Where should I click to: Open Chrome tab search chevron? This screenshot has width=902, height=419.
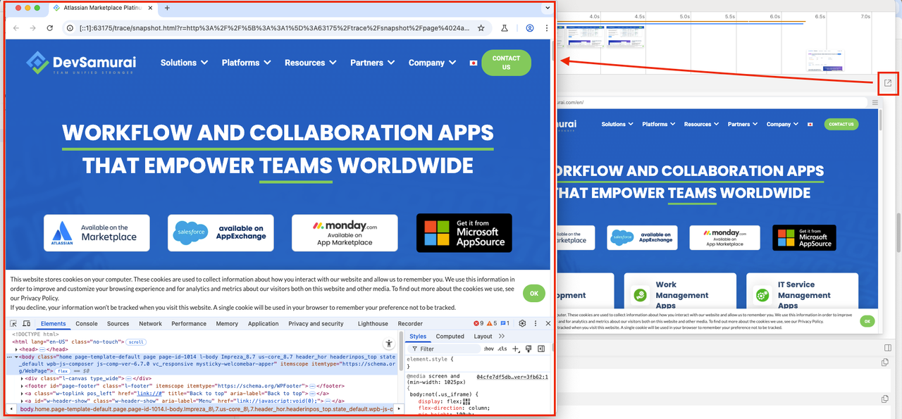coord(547,8)
